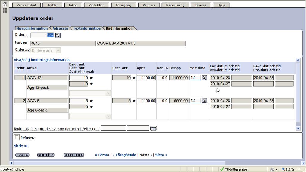Click the Tillförlitliga platser status icon
The width and height of the screenshot is (306, 172).
click(222, 169)
